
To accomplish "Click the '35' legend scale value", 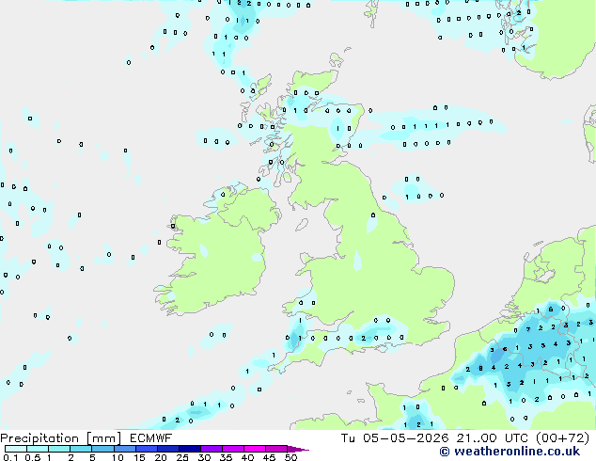I will [226, 457].
